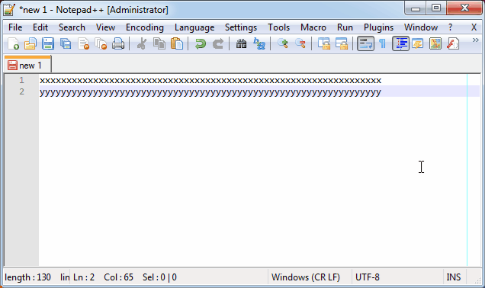Click line number 1 in margin
485x288 pixels.
(21, 80)
